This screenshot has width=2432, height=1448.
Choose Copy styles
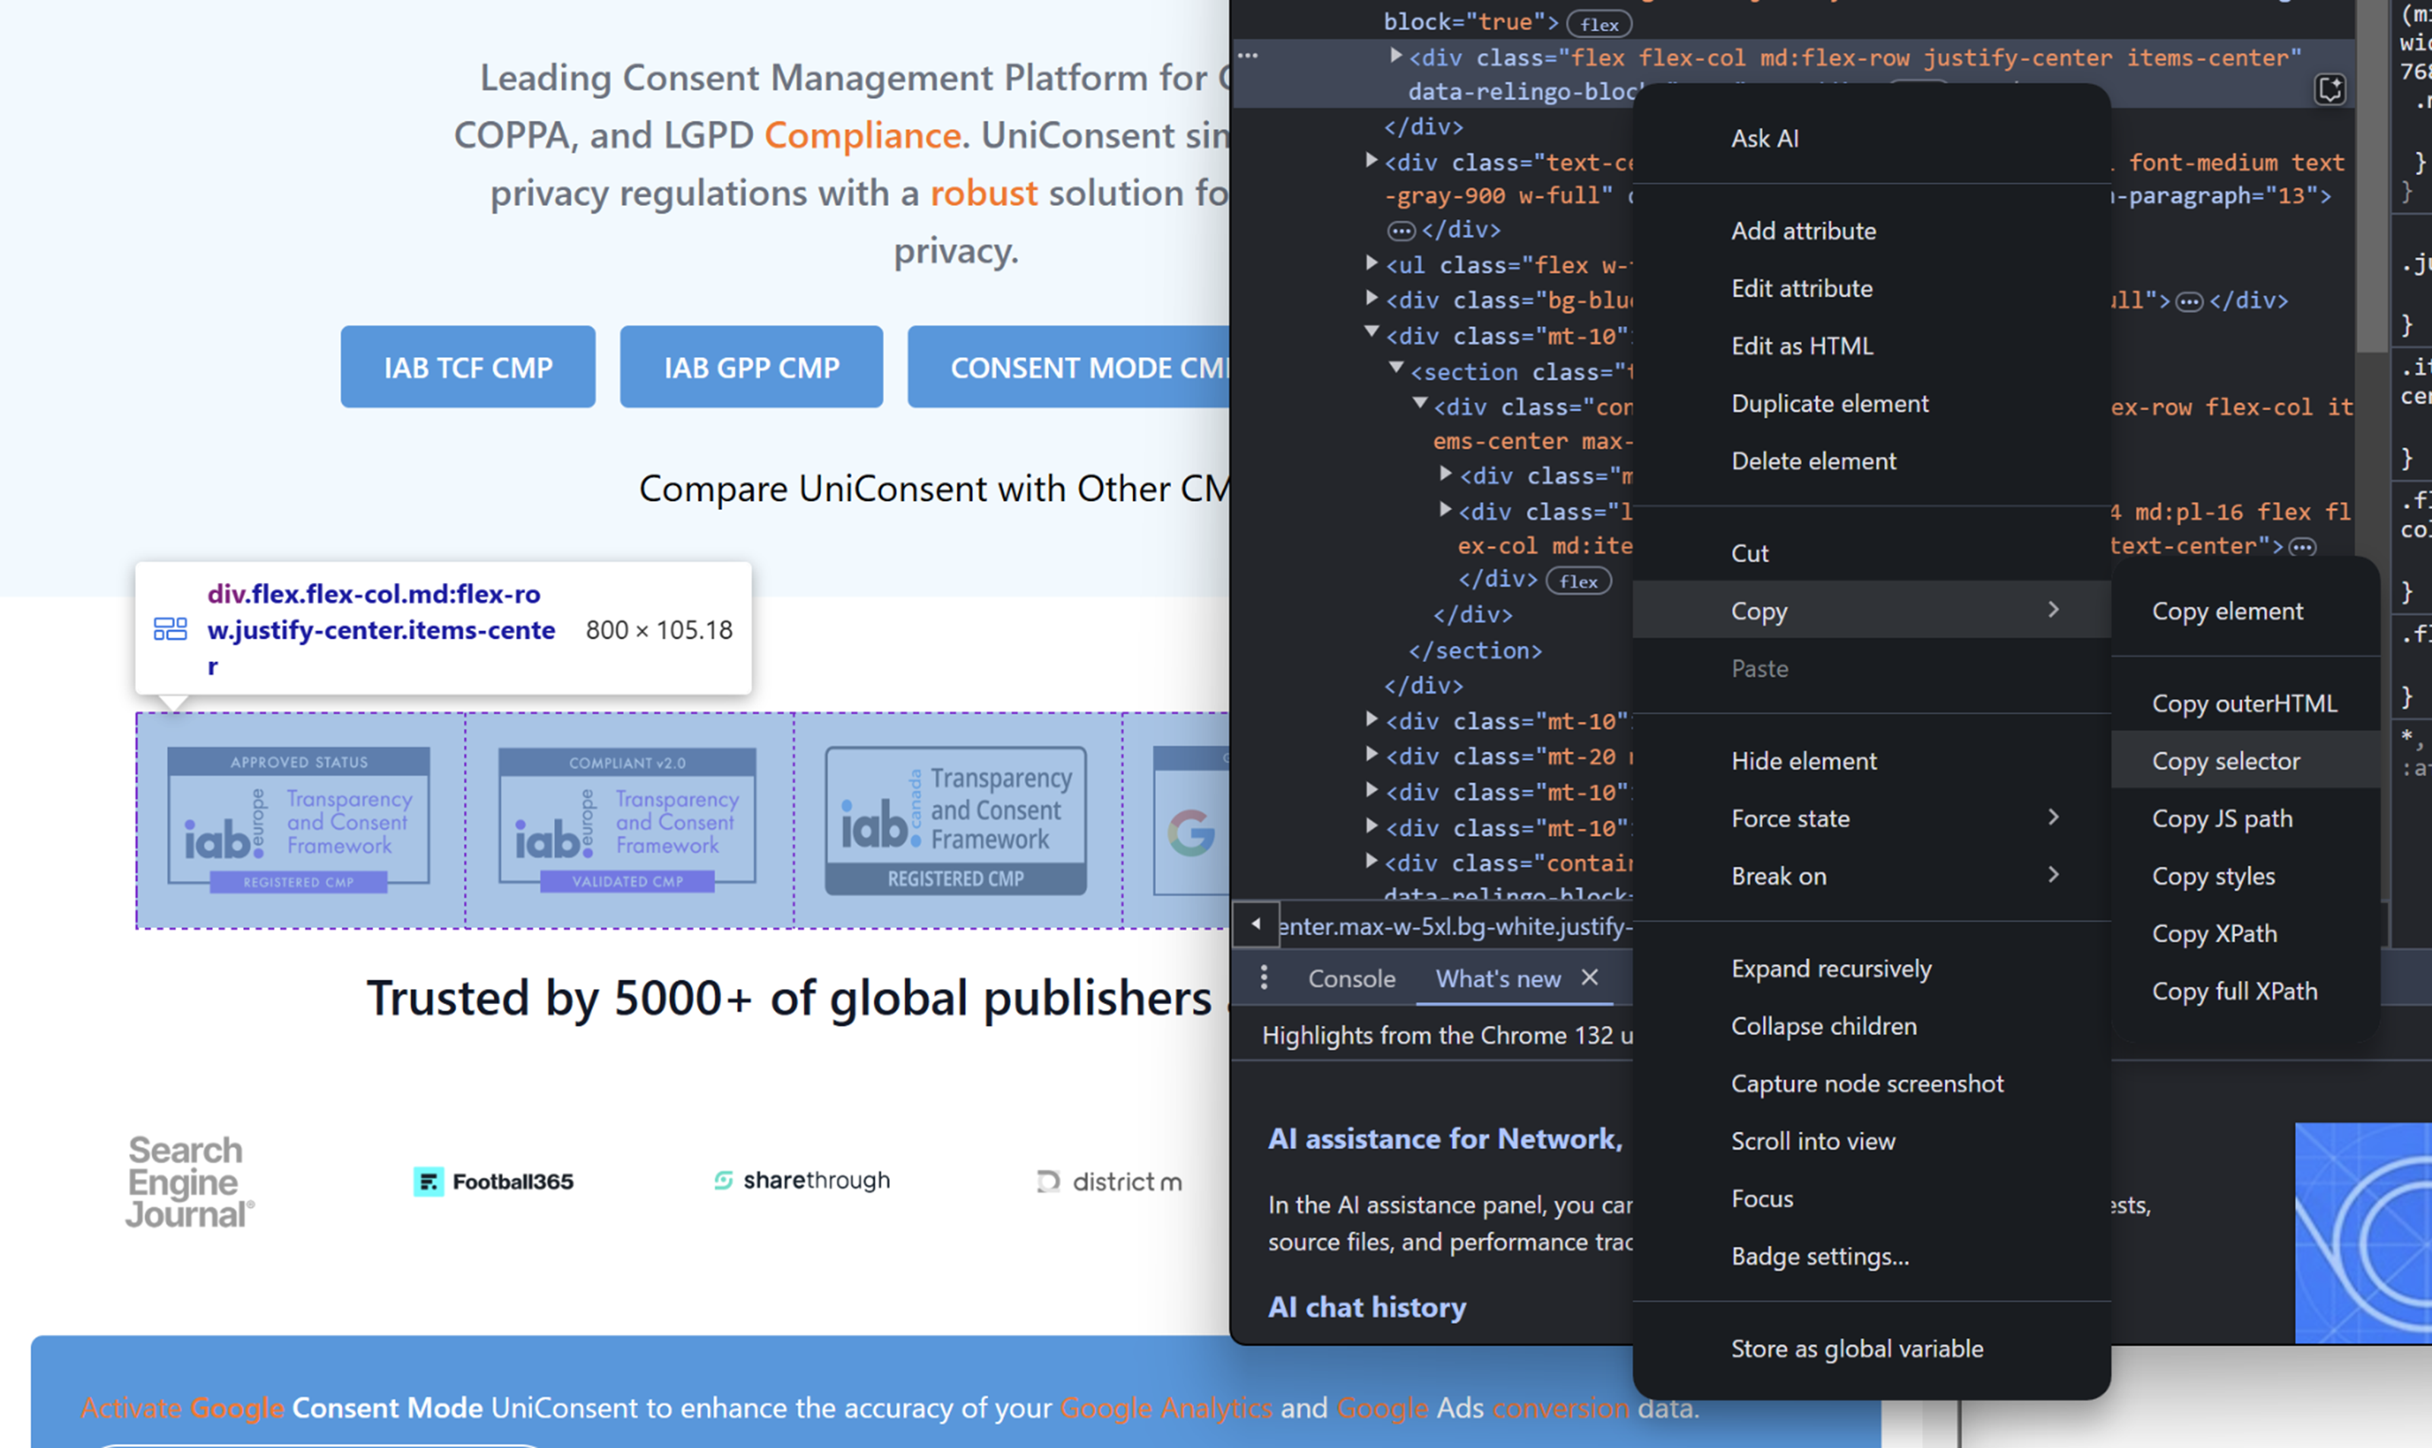(2246, 876)
